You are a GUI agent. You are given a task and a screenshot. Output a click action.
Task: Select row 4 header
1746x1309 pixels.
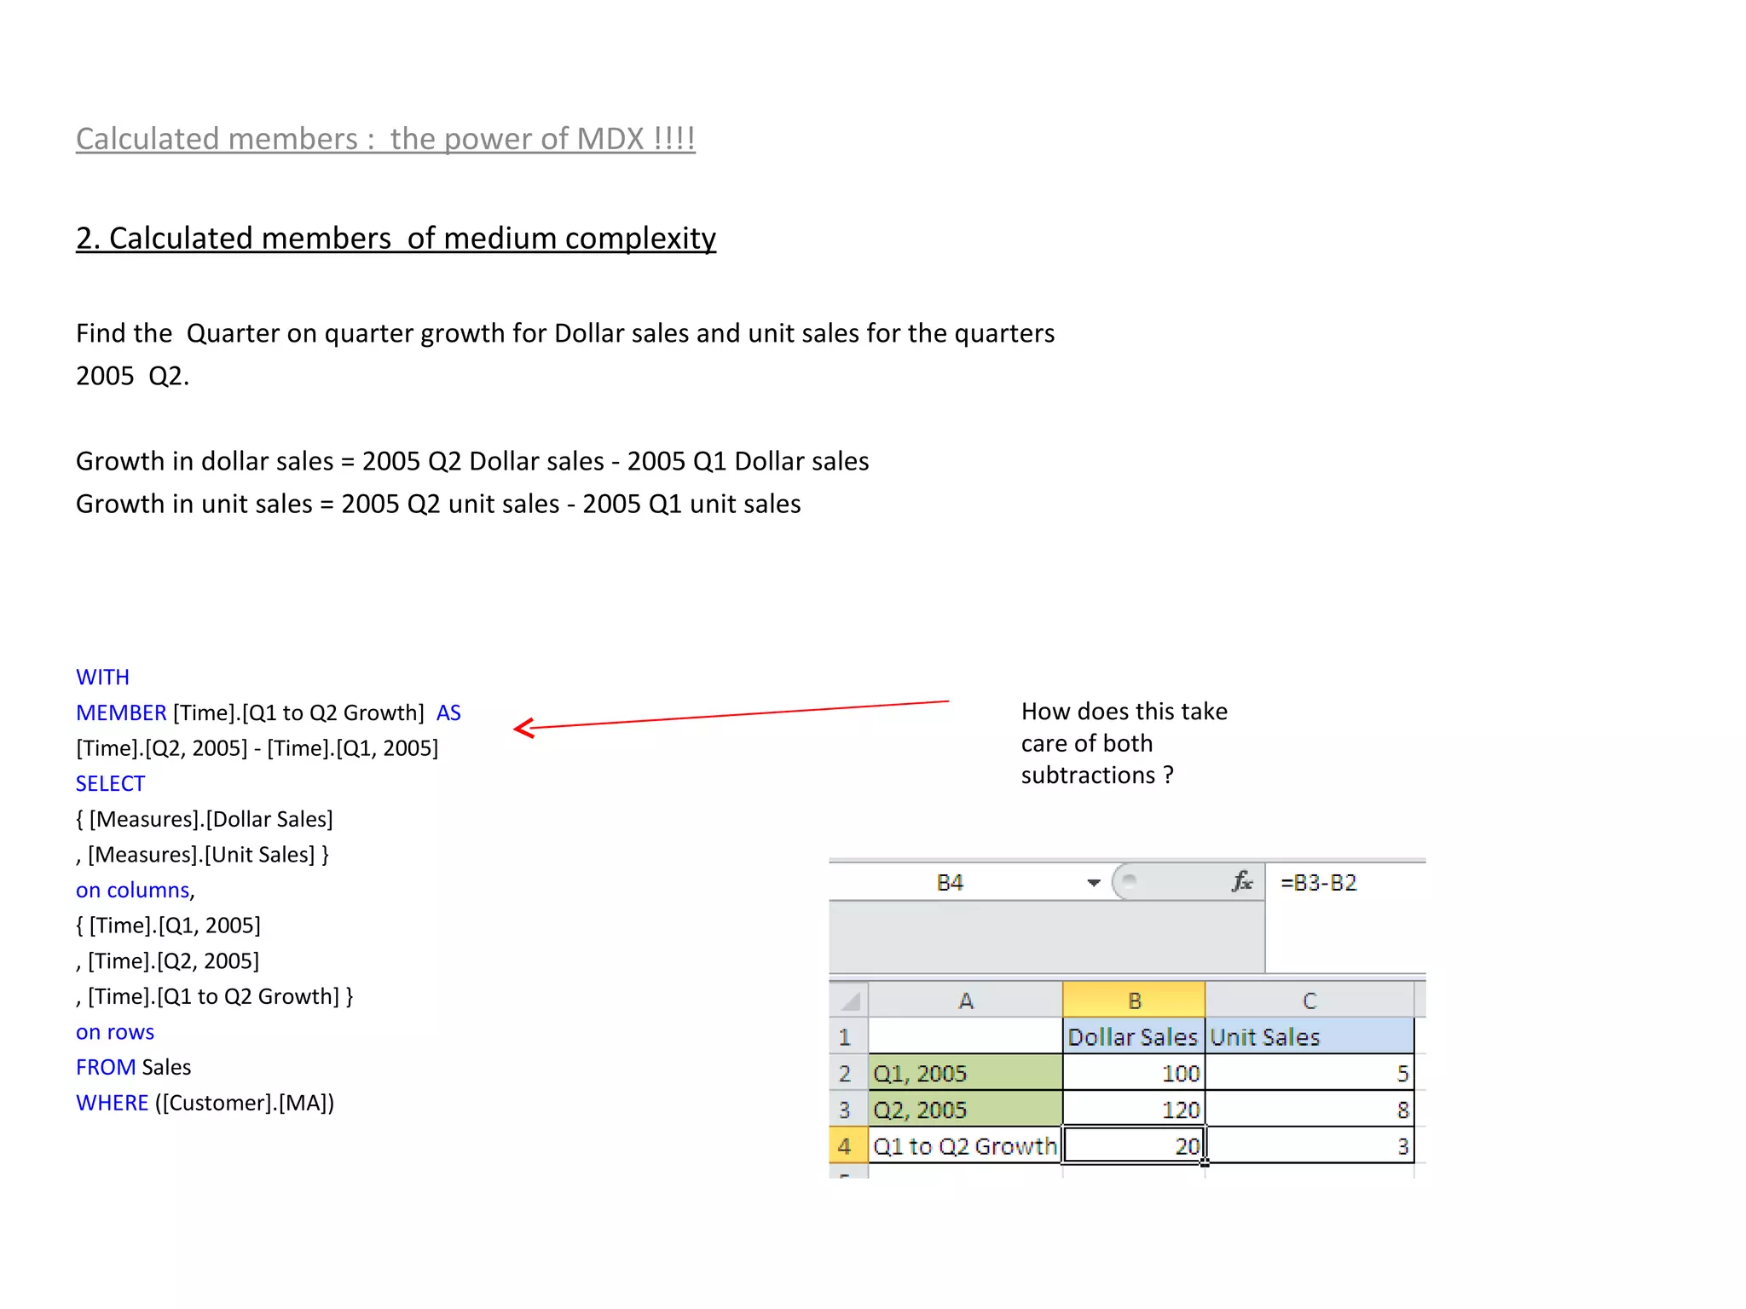click(848, 1145)
